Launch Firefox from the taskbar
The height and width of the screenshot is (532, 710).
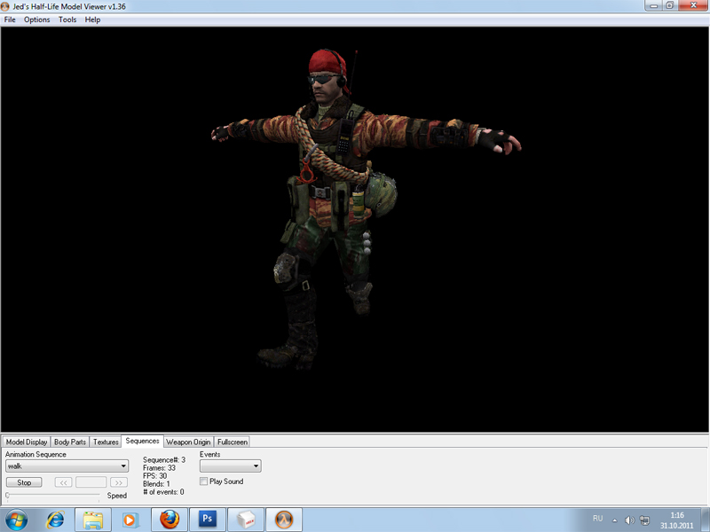point(170,519)
